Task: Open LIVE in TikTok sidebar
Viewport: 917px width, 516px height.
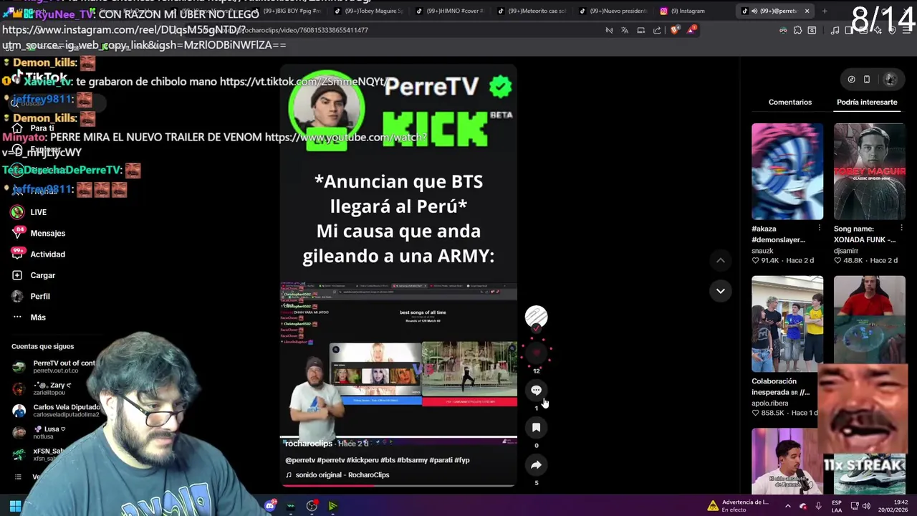Action: (x=29, y=212)
